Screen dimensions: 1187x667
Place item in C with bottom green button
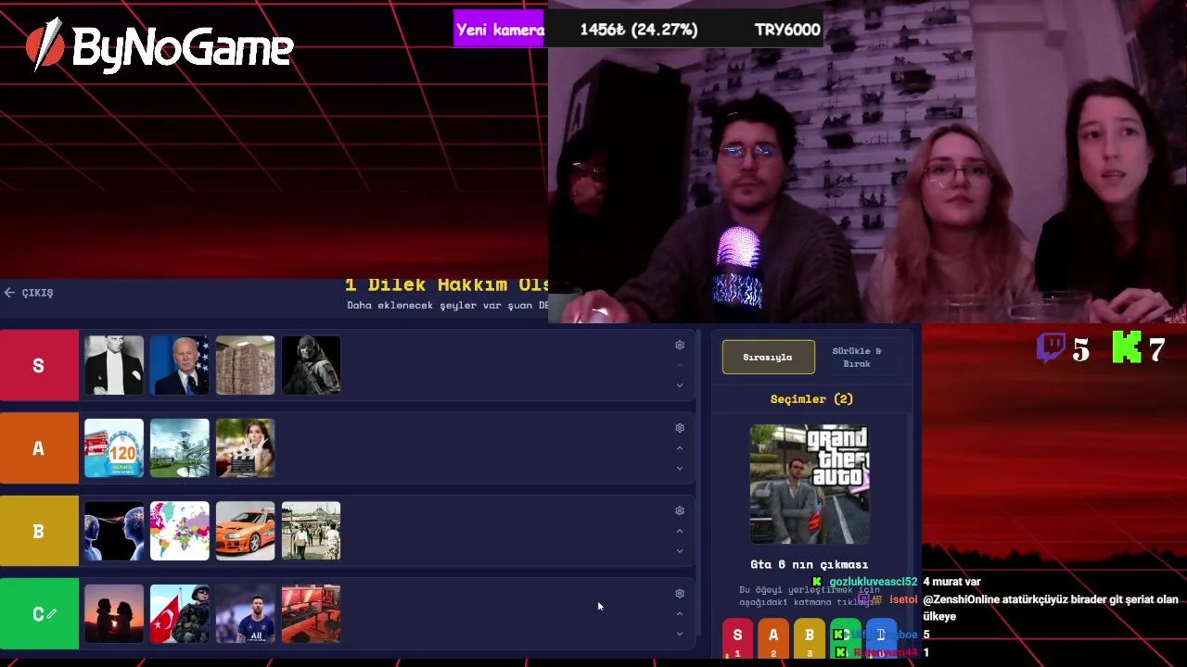pos(845,637)
